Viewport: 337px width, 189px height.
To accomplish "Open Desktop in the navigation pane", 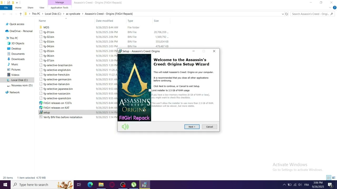I will [x=16, y=49].
